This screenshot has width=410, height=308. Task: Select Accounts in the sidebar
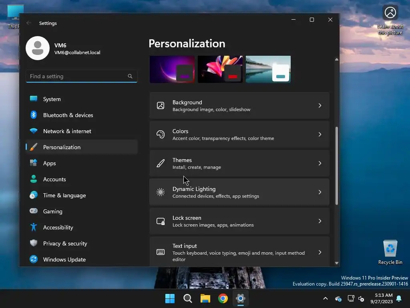[x=82, y=179]
